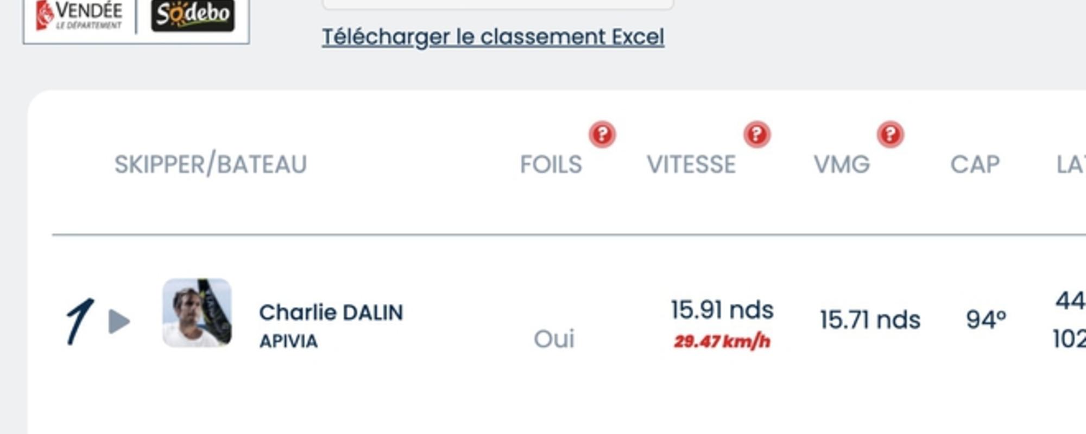
Task: Click the APIVIA boat name
Action: (288, 341)
